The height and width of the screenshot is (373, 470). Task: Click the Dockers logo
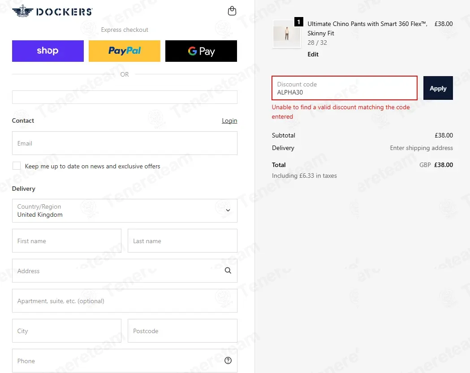point(52,11)
